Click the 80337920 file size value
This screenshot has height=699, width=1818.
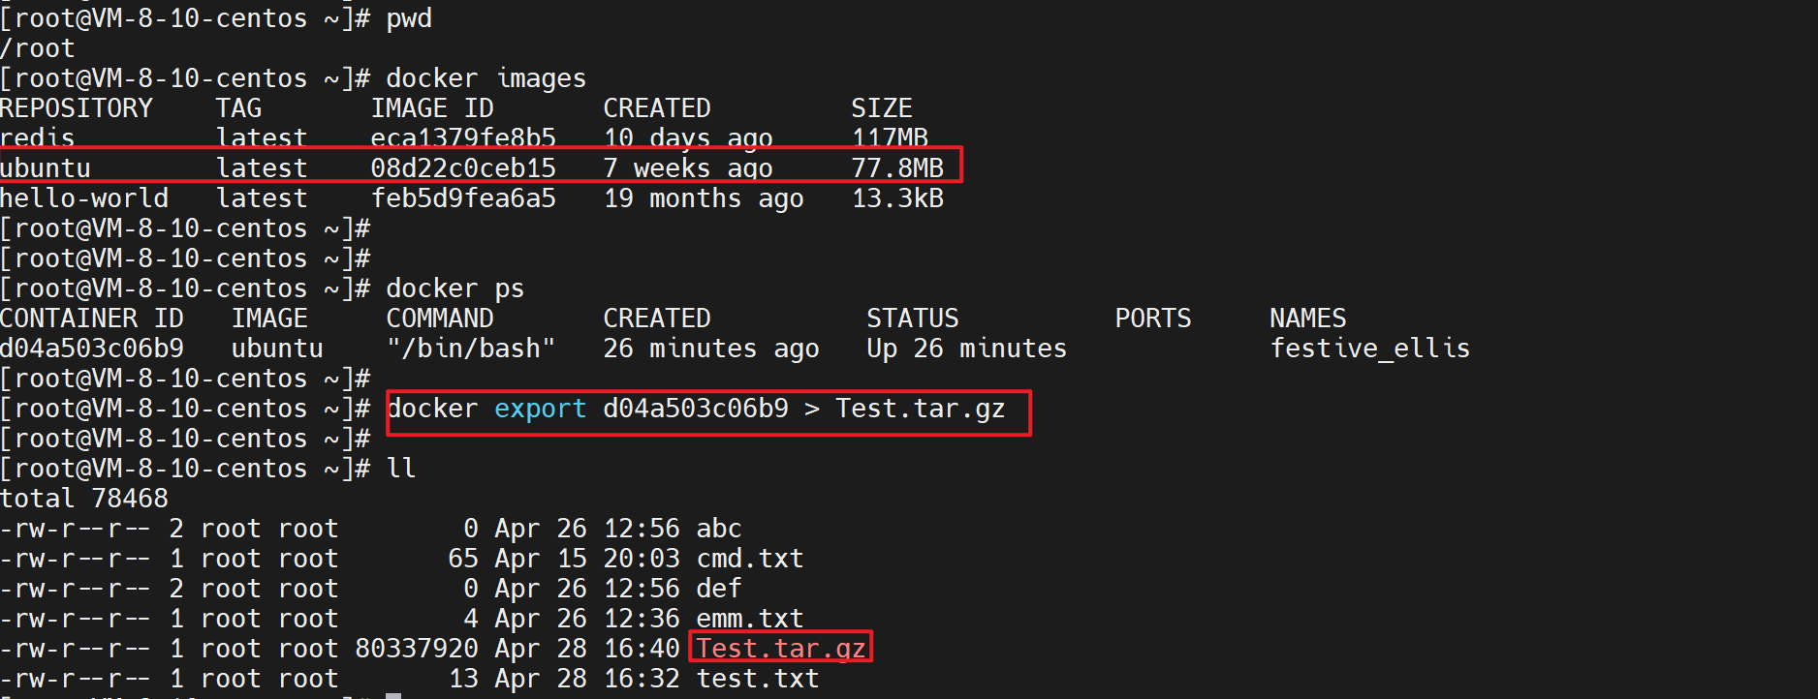(417, 649)
